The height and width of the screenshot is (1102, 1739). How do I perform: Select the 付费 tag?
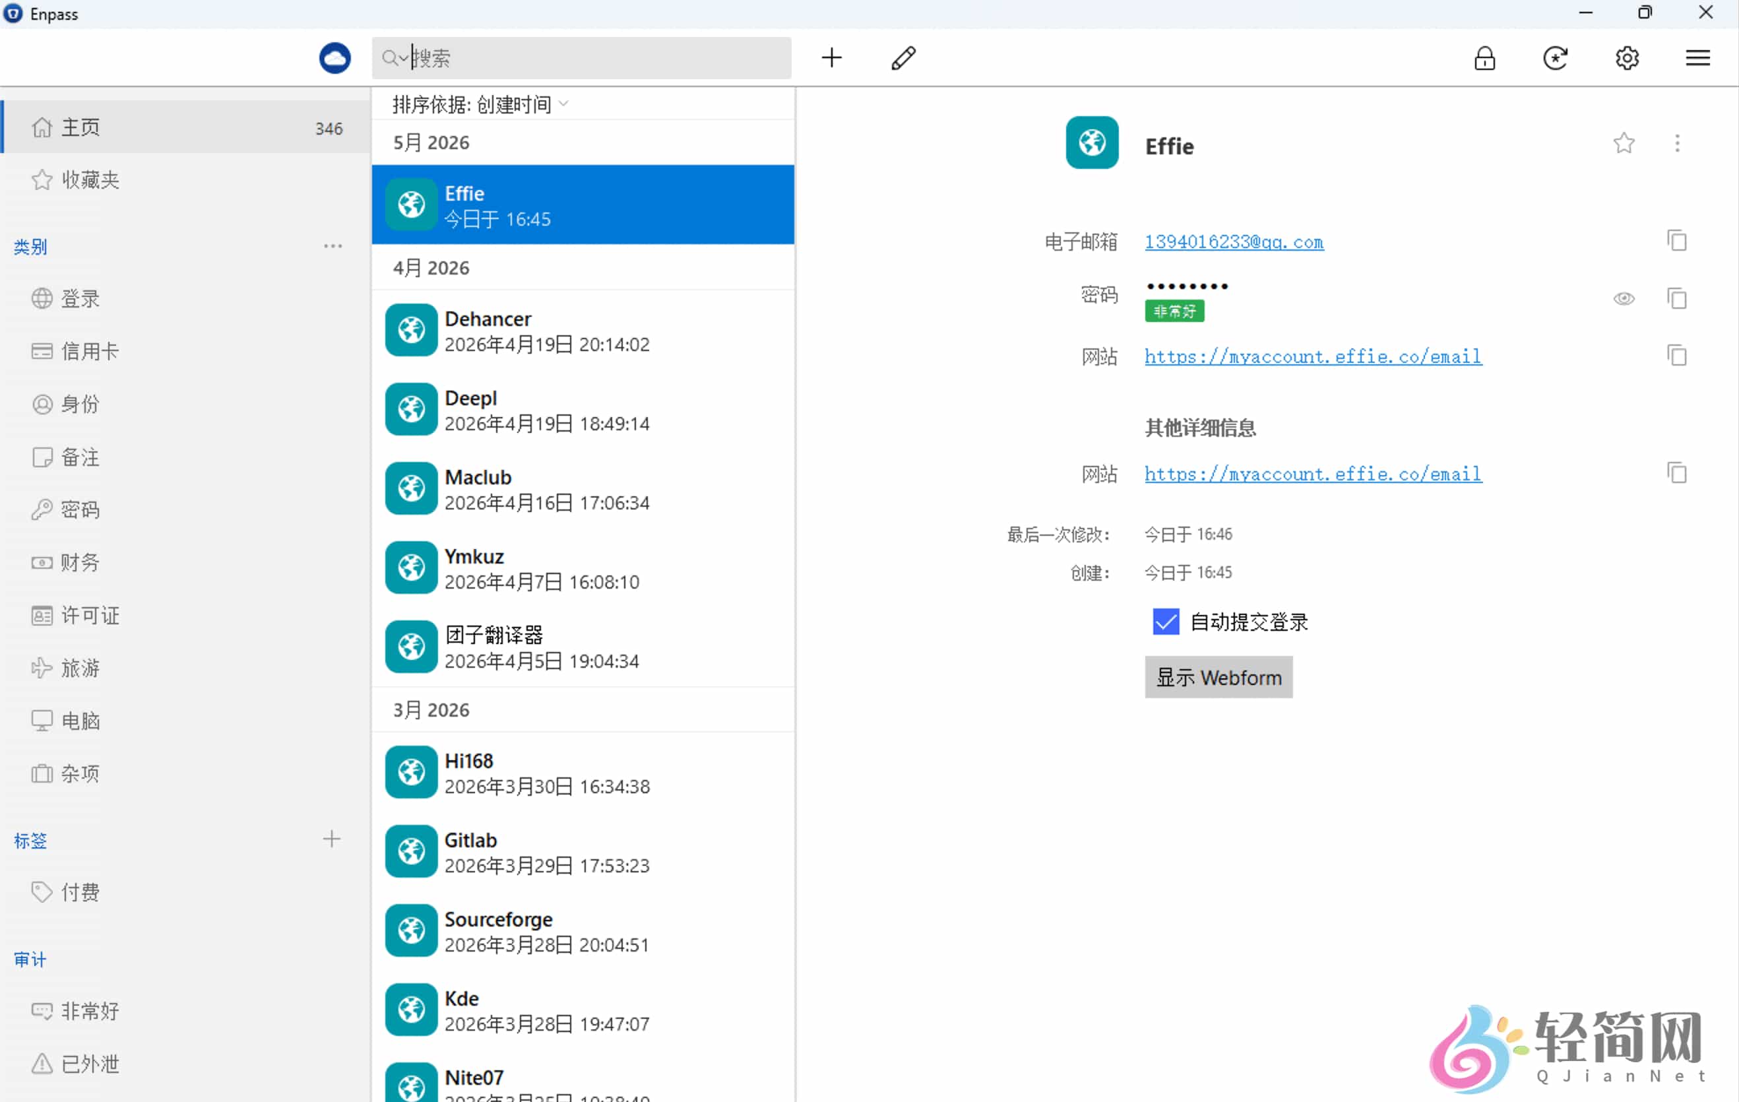click(185, 892)
